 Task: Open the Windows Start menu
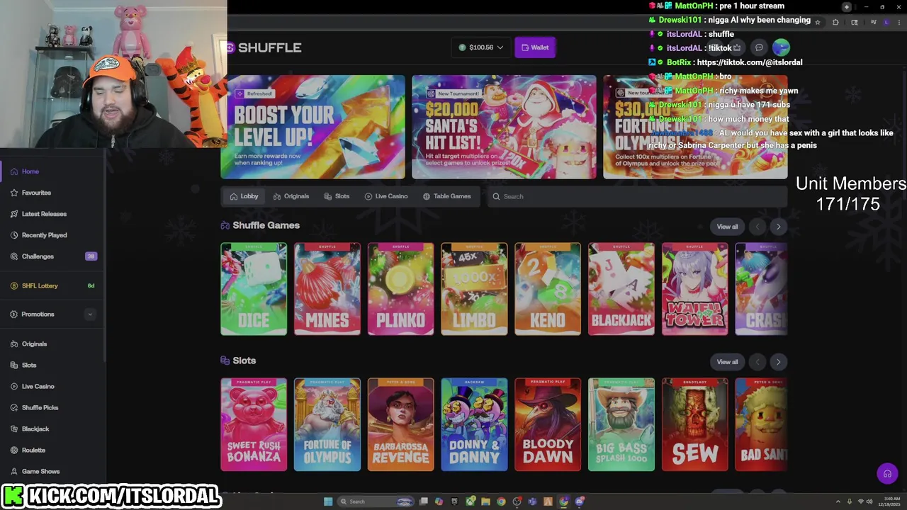(328, 501)
